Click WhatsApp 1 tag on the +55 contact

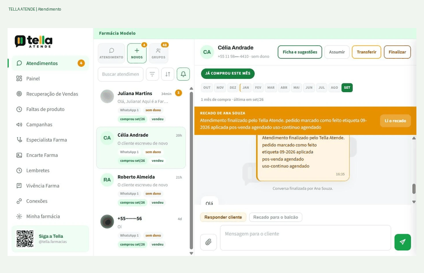[x=129, y=235]
